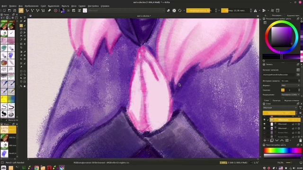Toggle visibility of the fourth layer
Viewport: 303px width, 170px height.
(264, 133)
